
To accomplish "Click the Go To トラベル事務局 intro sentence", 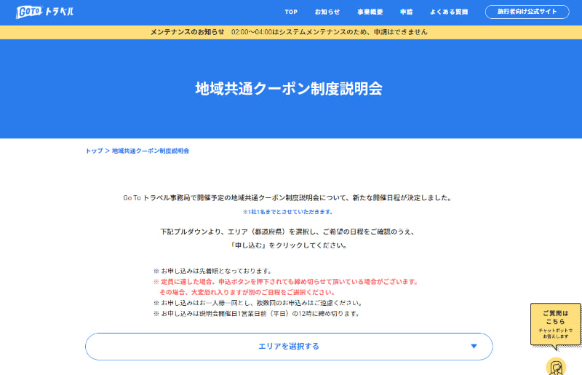I will click(288, 198).
